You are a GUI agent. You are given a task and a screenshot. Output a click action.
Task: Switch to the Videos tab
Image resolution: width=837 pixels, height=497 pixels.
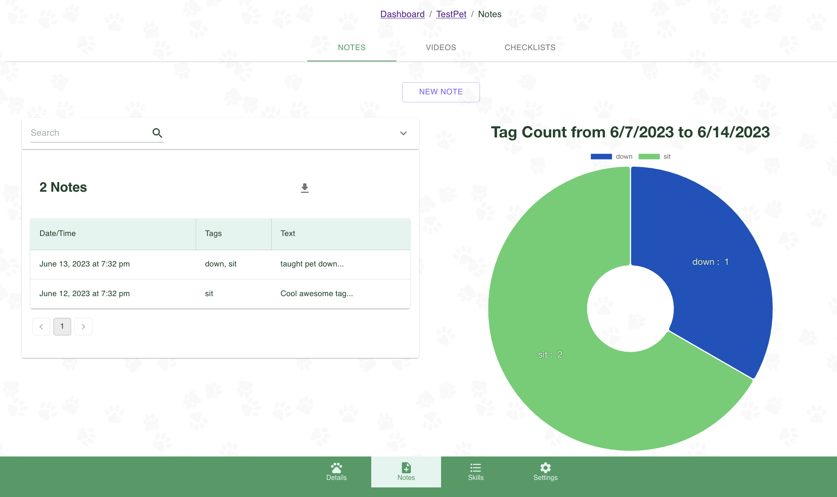tap(441, 48)
